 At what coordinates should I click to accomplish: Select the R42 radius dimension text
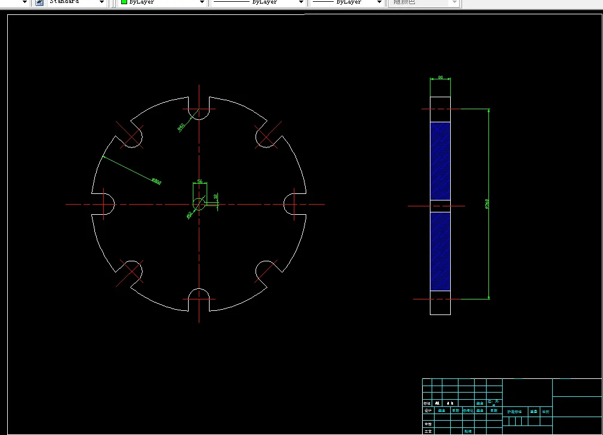(181, 127)
